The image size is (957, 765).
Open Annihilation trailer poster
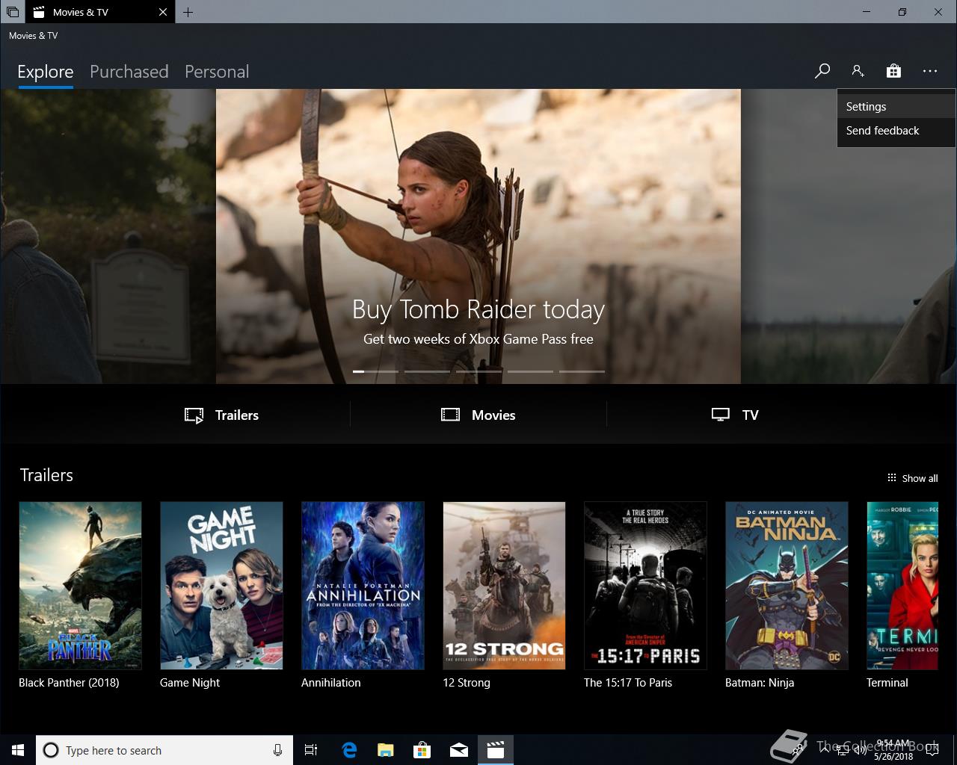(363, 586)
